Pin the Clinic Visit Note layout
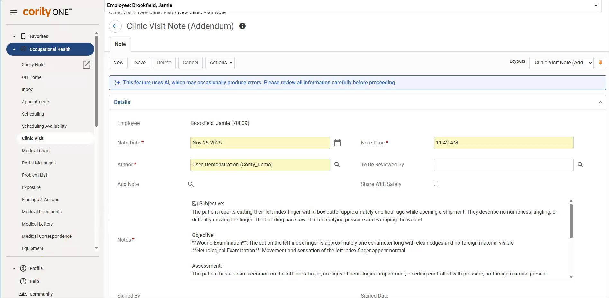The height and width of the screenshot is (298, 609). point(601,63)
